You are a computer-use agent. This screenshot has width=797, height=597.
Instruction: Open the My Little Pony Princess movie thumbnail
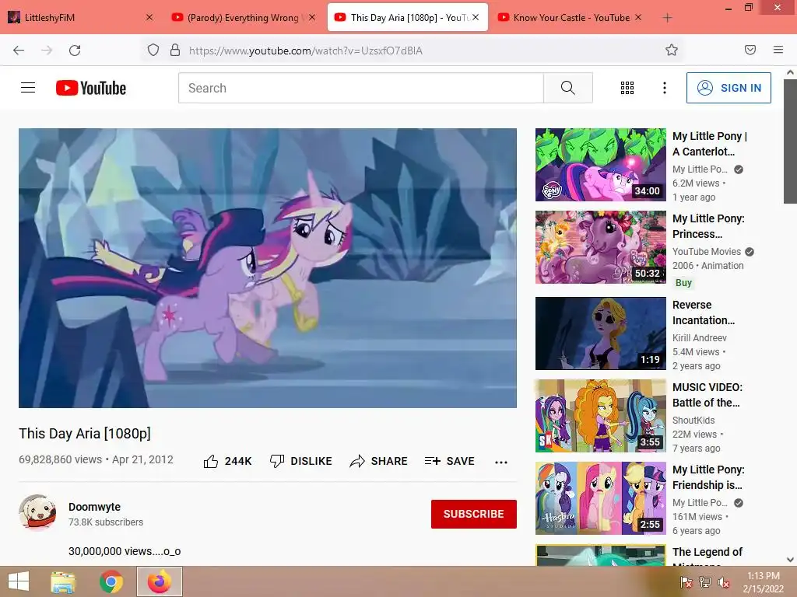(x=600, y=247)
